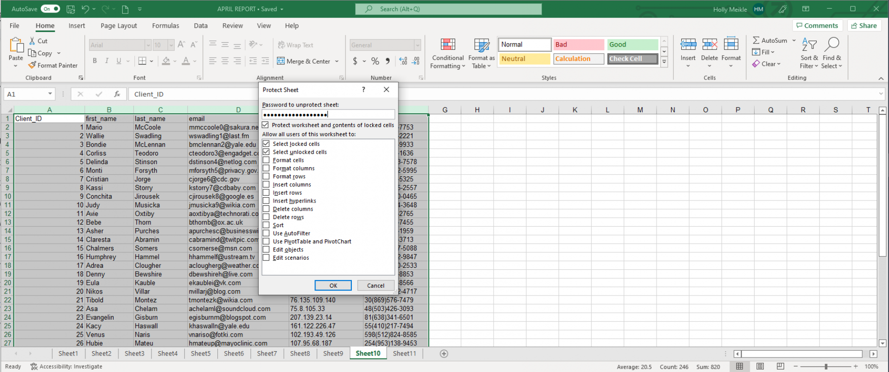Uncheck Select locked cells option
This screenshot has width=889, height=372.
[266, 144]
